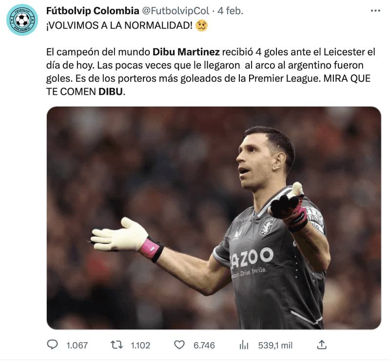Click the 1.102 retweets count

tap(140, 345)
